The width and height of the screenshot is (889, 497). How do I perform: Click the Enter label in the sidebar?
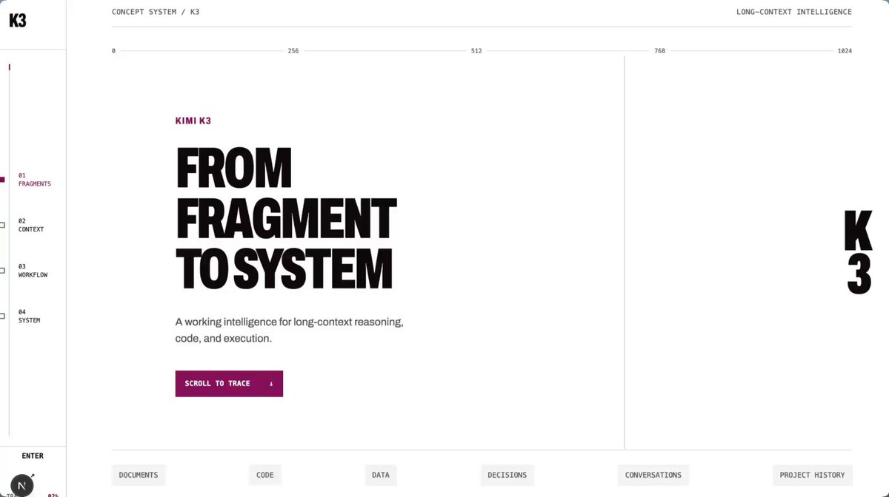click(33, 456)
